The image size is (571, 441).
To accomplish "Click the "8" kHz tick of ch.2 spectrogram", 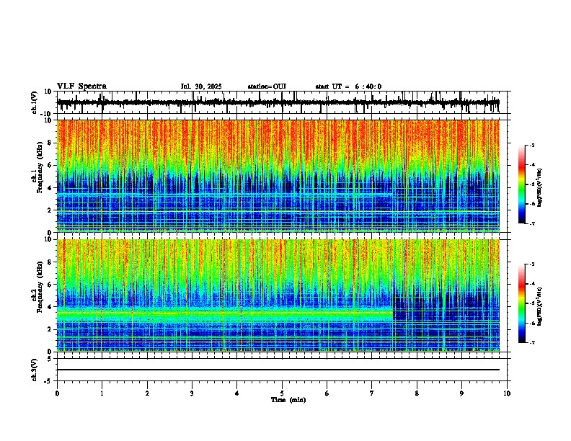I will pyautogui.click(x=50, y=262).
